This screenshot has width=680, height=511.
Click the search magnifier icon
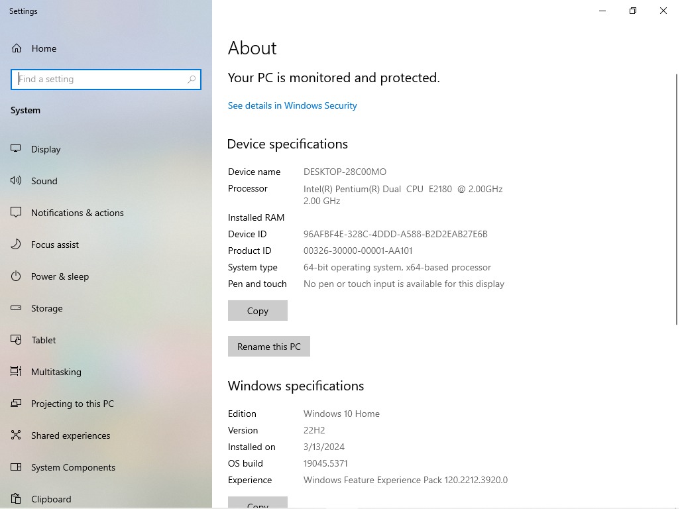(192, 80)
